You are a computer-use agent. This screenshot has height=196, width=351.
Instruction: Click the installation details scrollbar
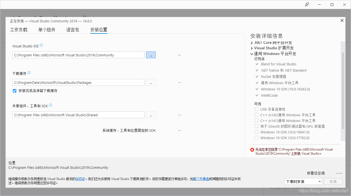pos(343,91)
